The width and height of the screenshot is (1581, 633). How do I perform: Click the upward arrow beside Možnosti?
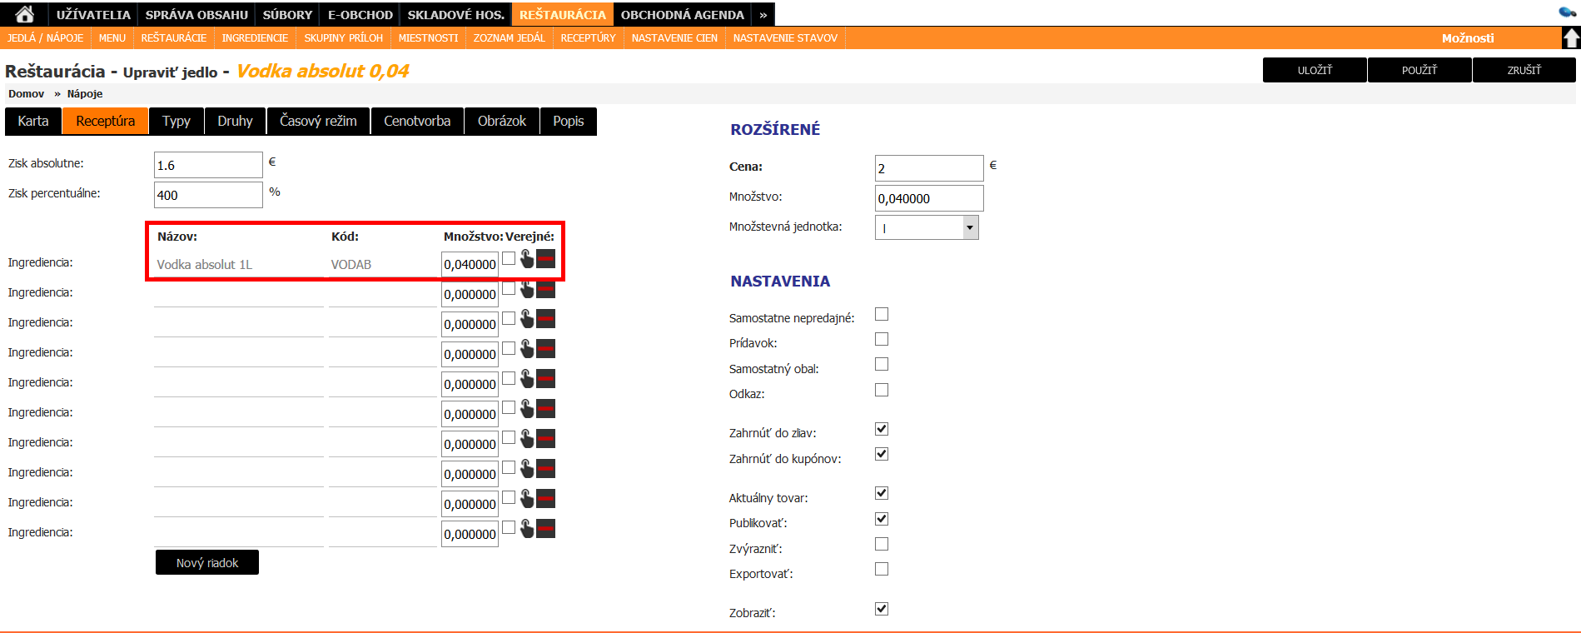1571,38
